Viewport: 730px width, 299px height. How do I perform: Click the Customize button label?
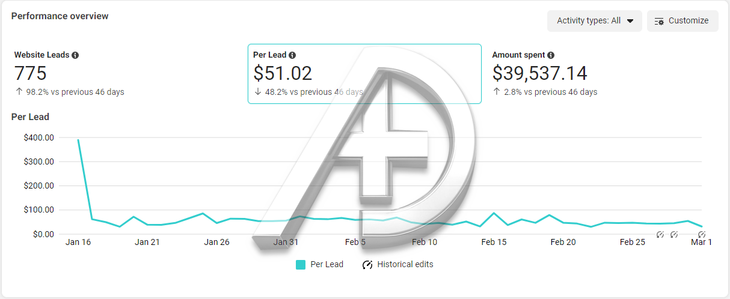pyautogui.click(x=689, y=21)
